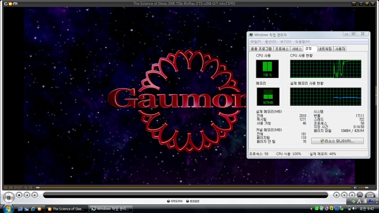
Task: Click green CPU meter tray icon
Action: pyautogui.click(x=316, y=209)
